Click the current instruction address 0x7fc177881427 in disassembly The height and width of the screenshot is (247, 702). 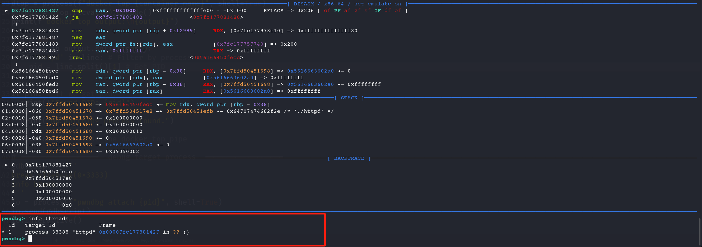pos(35,11)
